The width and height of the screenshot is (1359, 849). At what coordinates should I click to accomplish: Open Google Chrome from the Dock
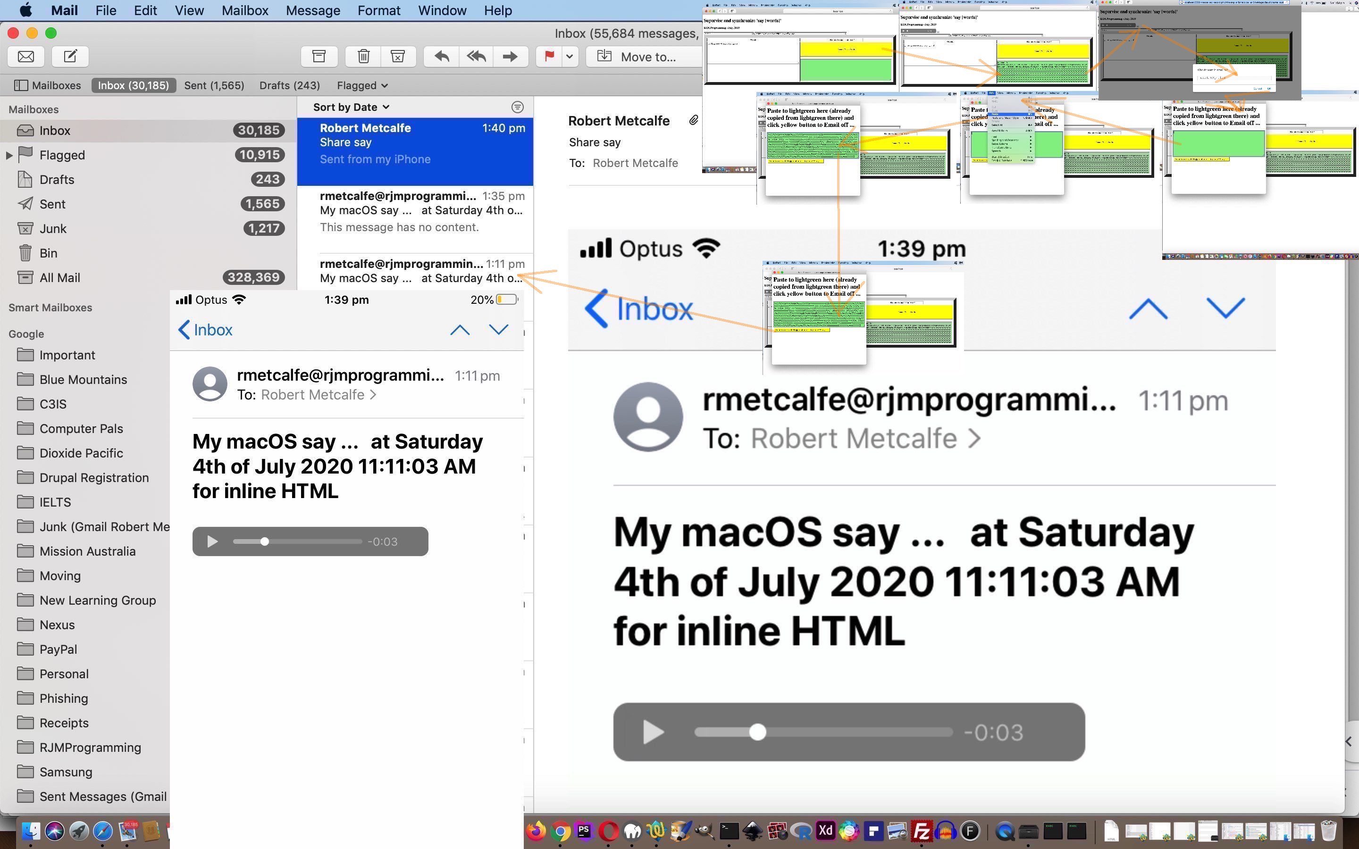pyautogui.click(x=561, y=831)
